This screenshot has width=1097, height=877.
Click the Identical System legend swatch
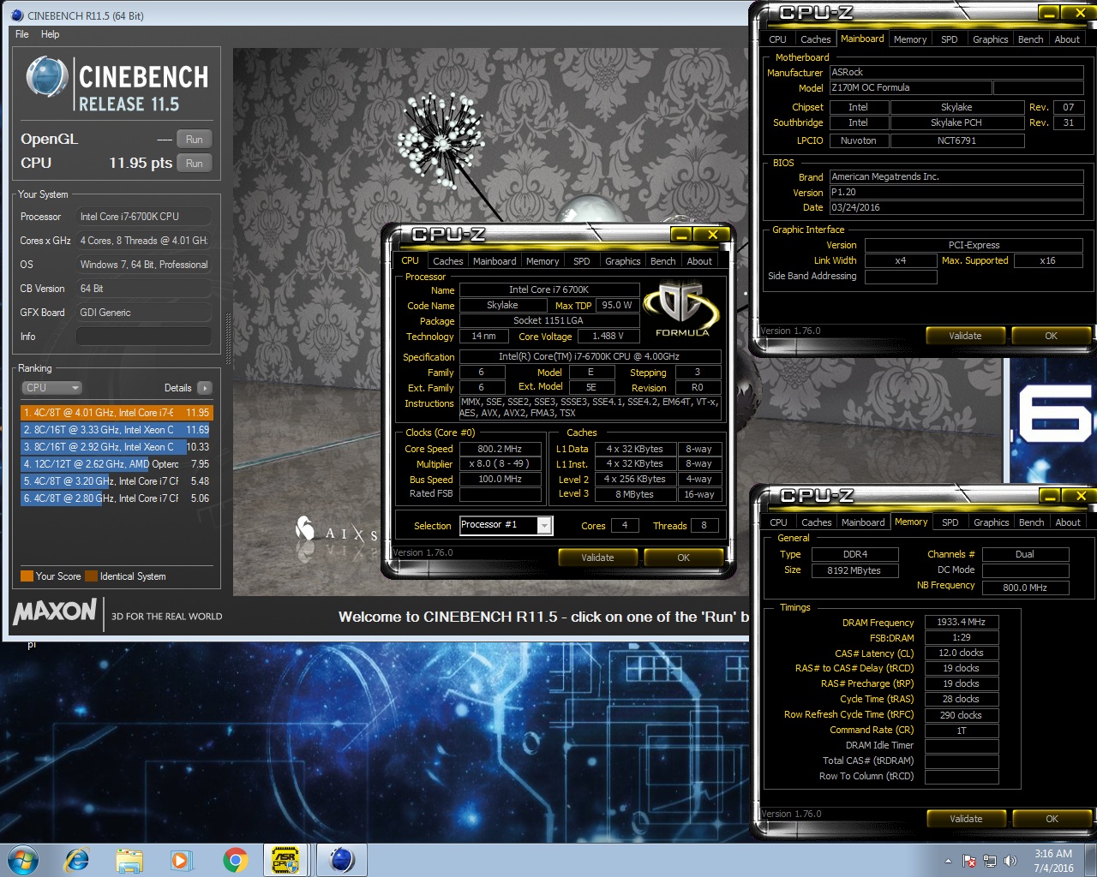coord(91,576)
